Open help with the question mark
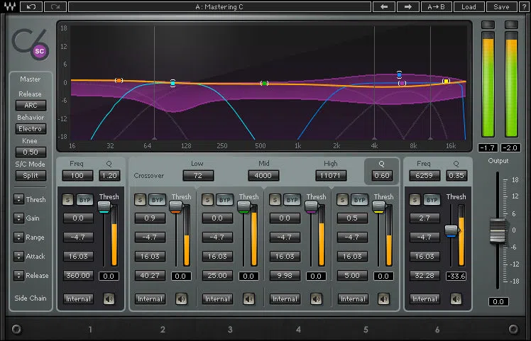 523,7
